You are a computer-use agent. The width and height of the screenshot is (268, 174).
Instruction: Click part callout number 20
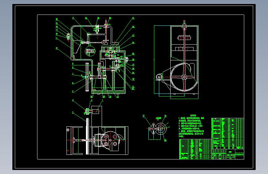click(110, 18)
